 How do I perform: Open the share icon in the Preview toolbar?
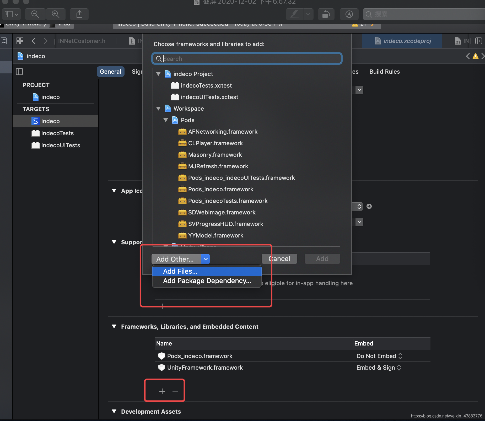[79, 14]
